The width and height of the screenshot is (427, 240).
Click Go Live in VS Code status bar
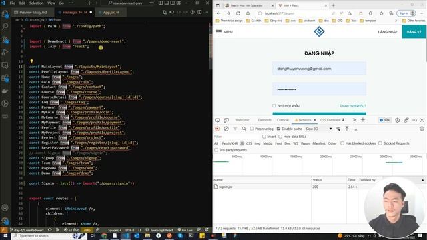[185, 230]
